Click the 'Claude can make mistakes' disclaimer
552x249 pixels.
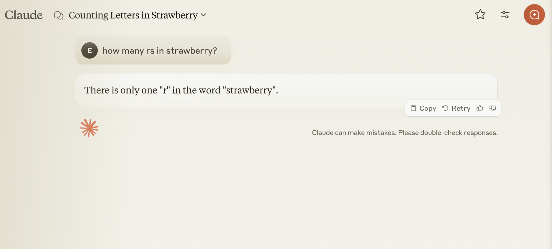click(354, 133)
